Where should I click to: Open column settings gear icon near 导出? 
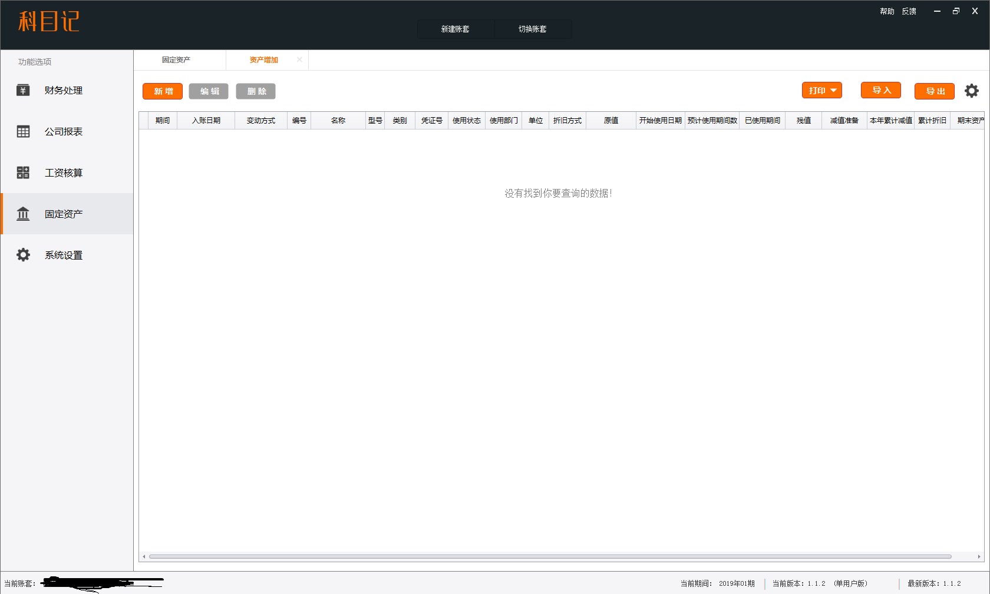point(971,91)
